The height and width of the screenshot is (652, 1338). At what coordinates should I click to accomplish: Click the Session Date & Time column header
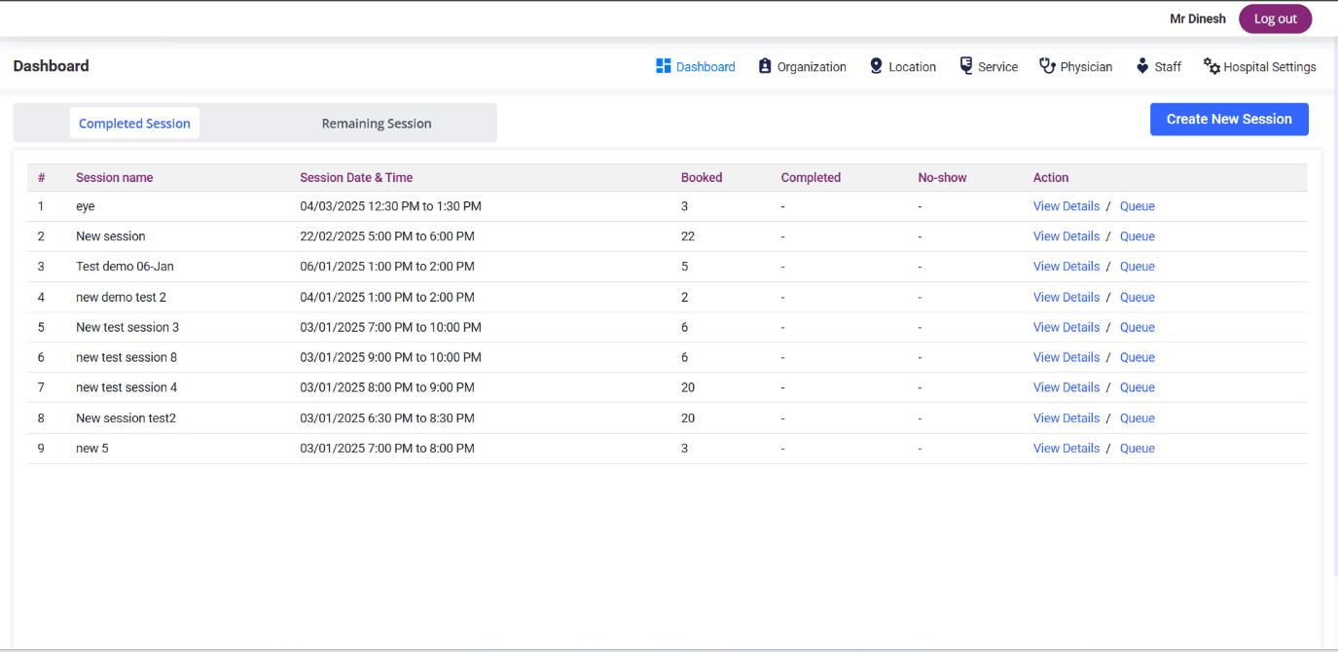356,178
